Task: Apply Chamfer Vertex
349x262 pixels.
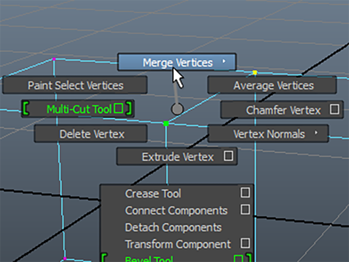Action: 282,110
